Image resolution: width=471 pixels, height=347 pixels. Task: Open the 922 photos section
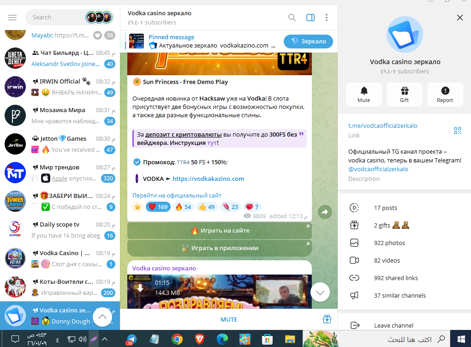(404, 243)
